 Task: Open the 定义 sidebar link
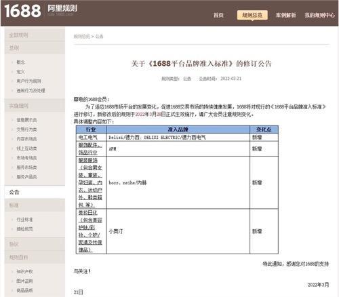[x=20, y=72]
